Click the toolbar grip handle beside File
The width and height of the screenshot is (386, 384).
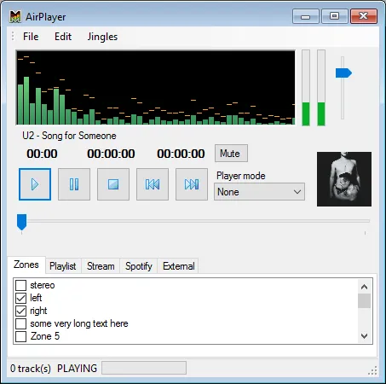tap(13, 37)
